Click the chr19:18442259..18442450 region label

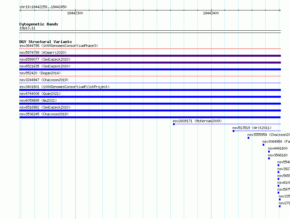pos(43,7)
